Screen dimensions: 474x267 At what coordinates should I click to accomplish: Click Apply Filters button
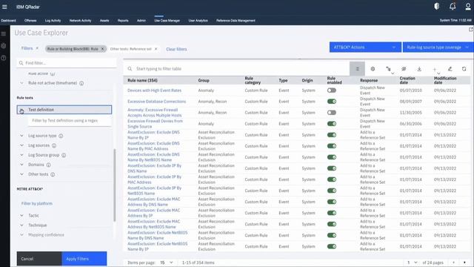point(84,259)
